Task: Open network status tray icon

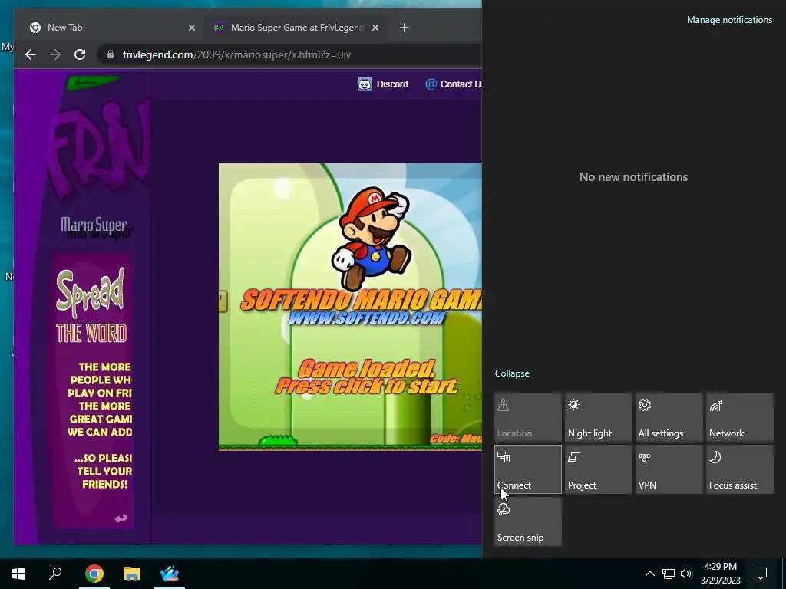Action: tap(669, 574)
